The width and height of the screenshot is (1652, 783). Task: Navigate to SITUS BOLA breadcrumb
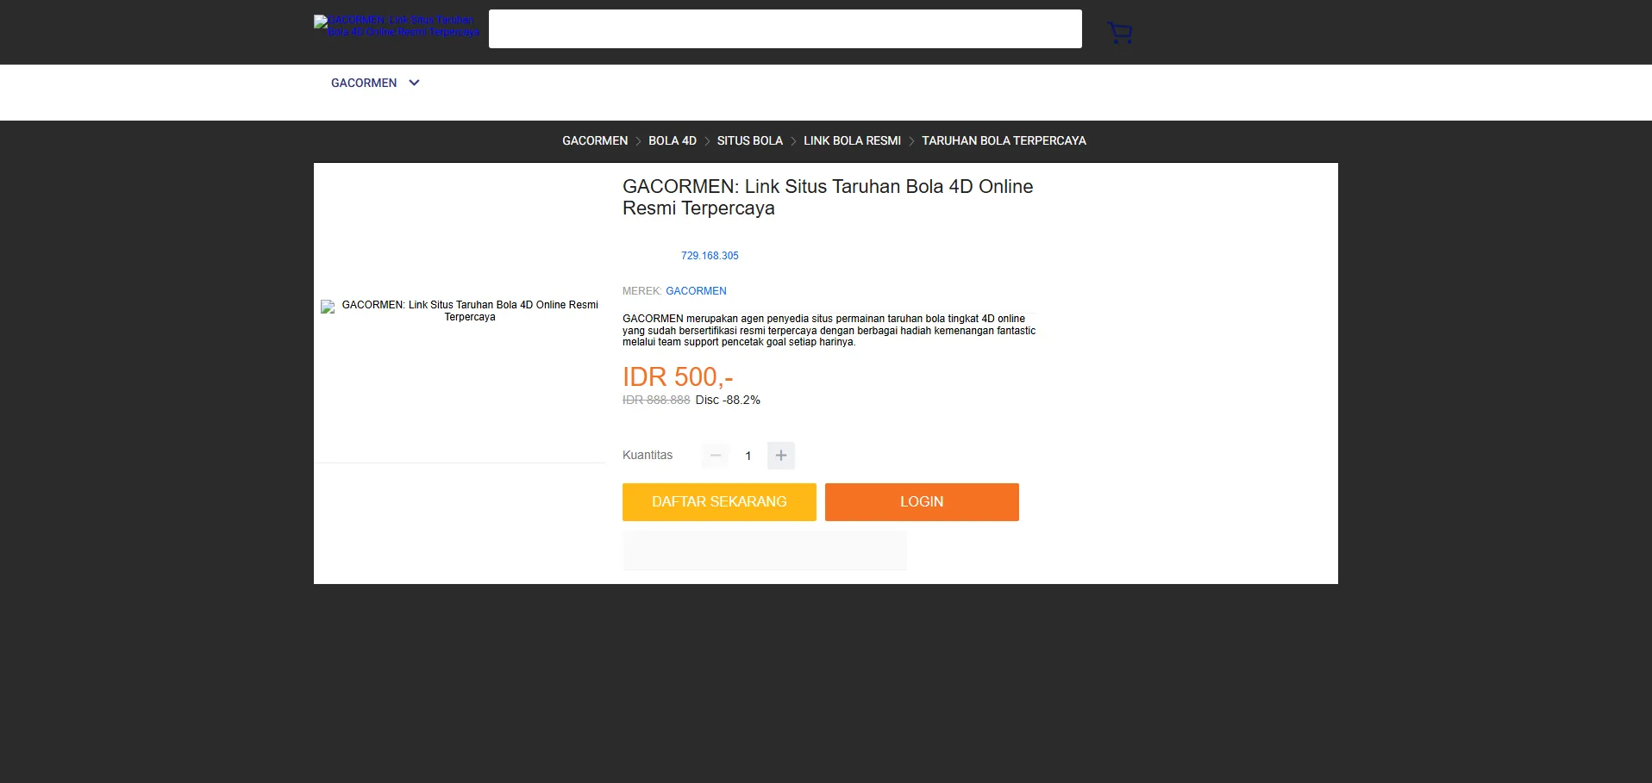(x=749, y=140)
